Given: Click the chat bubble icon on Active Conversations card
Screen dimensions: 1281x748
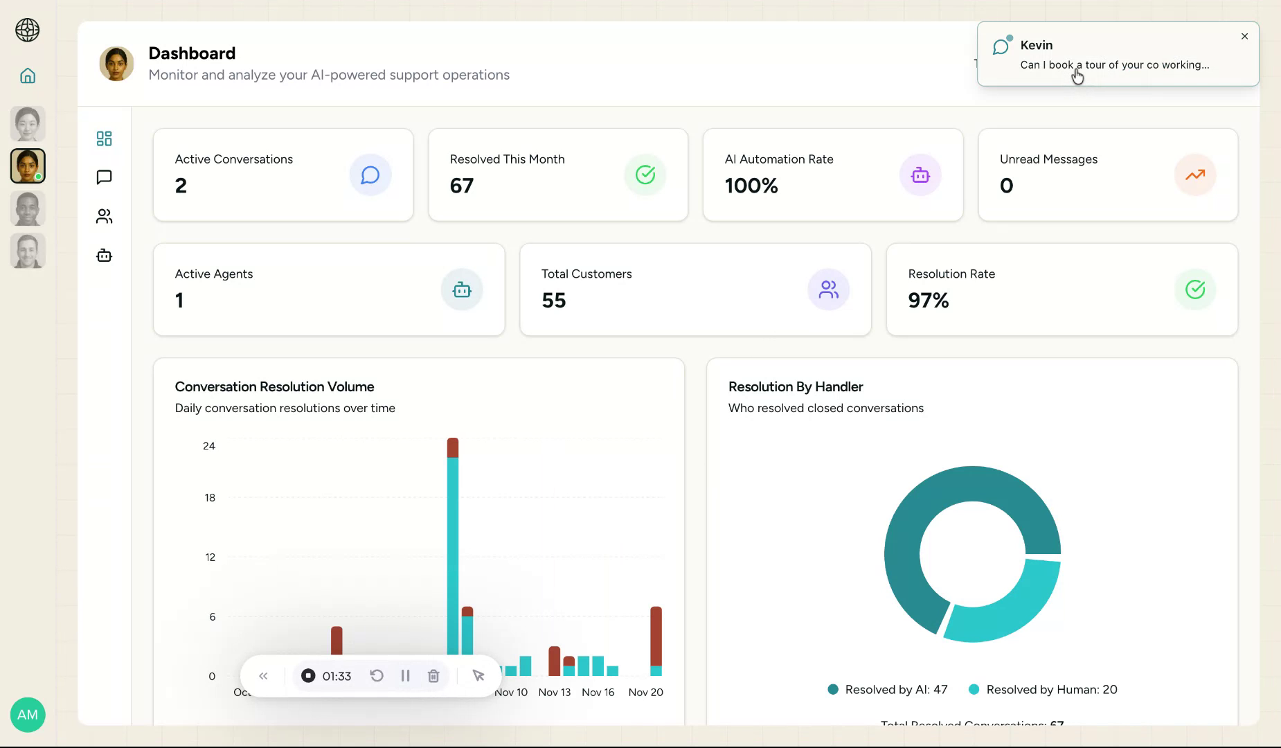Looking at the screenshot, I should coord(370,175).
